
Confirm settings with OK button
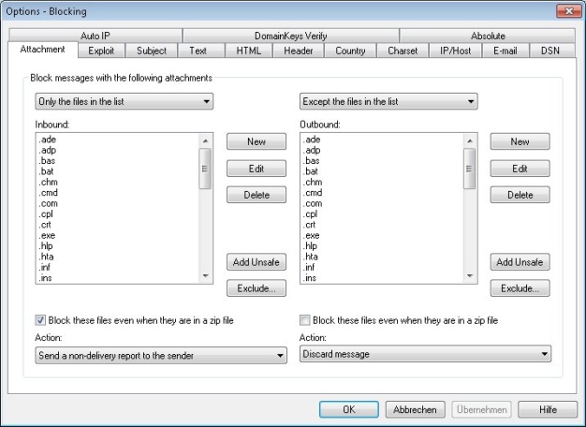click(348, 409)
